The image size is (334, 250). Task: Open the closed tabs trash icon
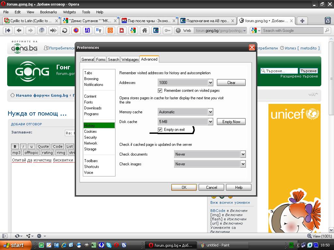(x=327, y=21)
